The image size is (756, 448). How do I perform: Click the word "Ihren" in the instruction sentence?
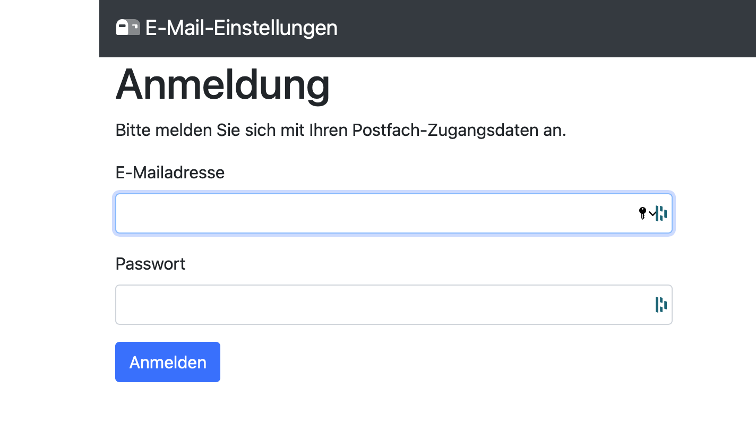pos(328,130)
